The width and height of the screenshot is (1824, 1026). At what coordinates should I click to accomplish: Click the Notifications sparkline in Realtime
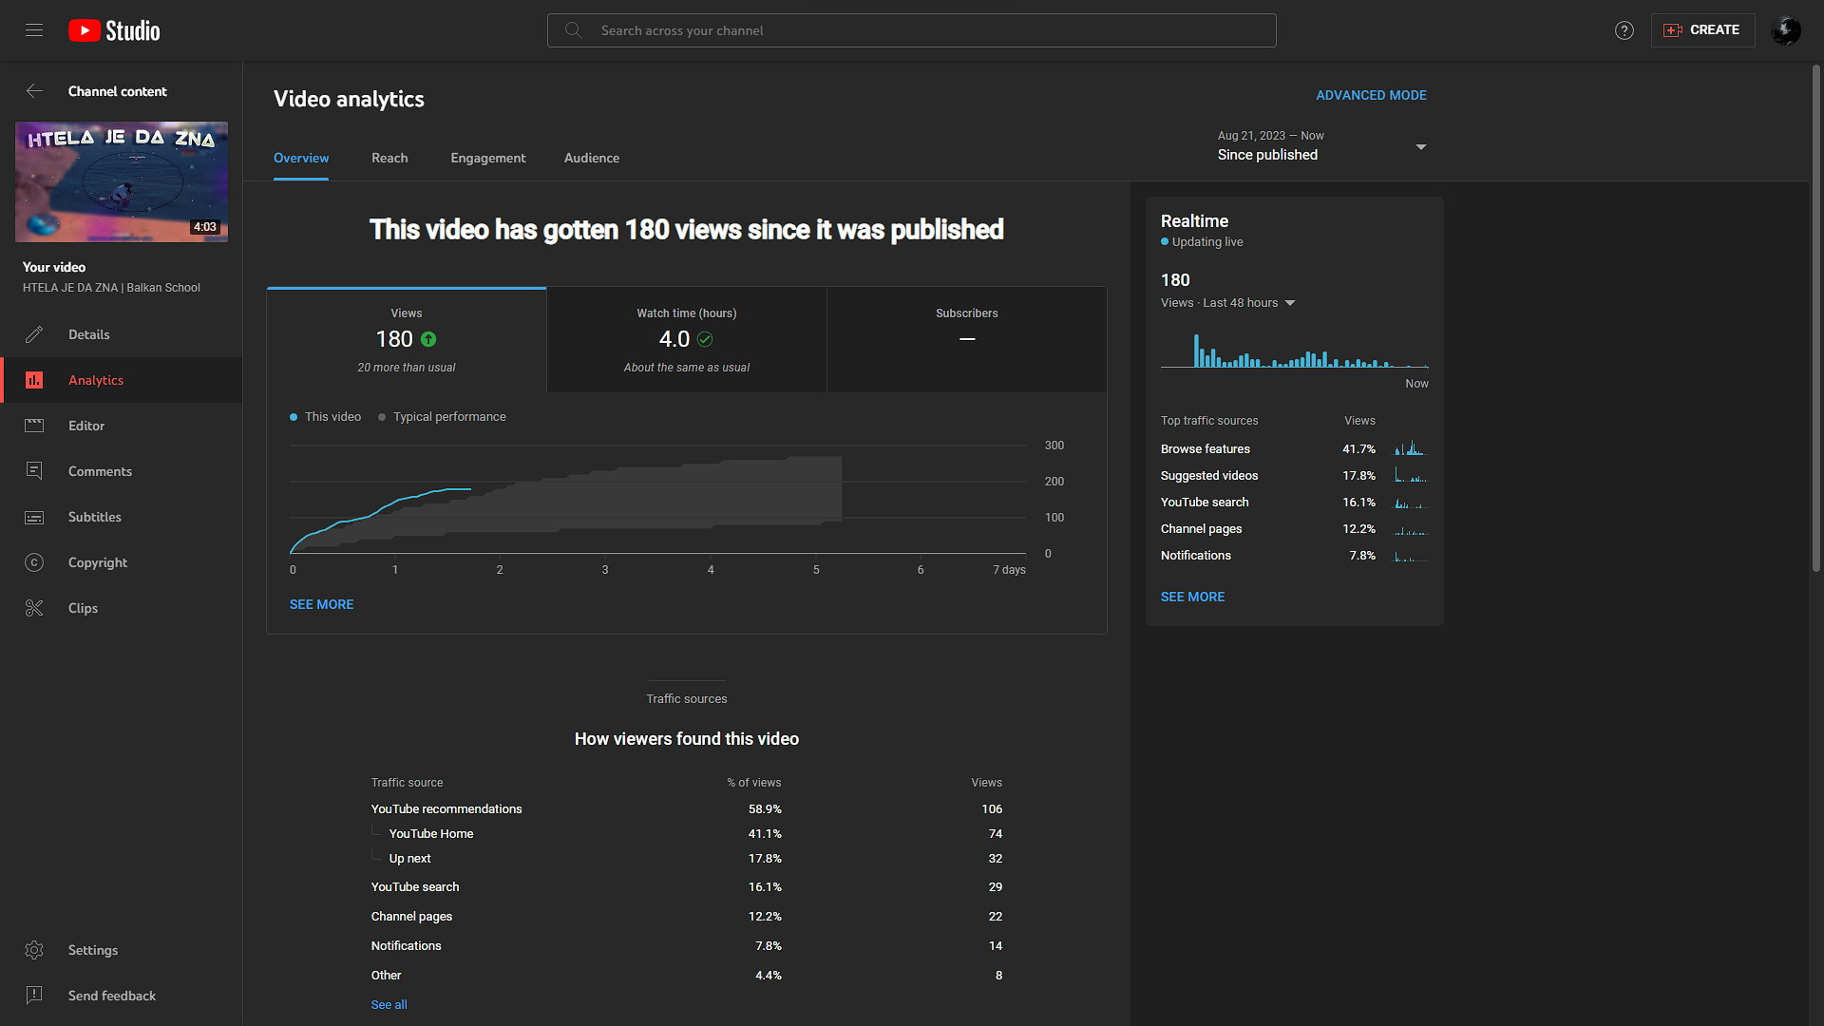pos(1412,555)
